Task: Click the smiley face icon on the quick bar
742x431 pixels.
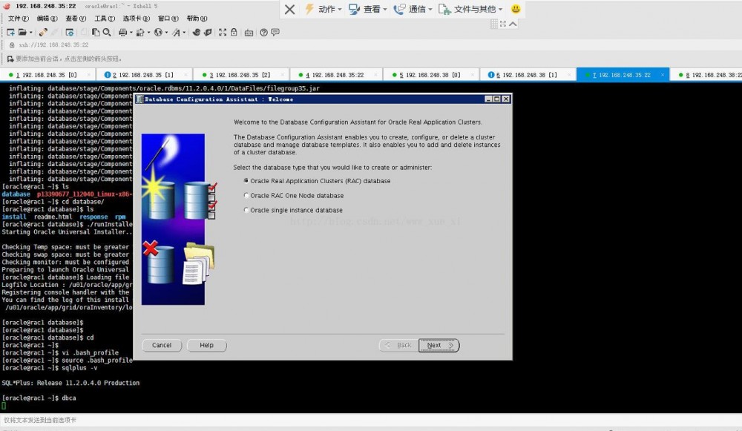Action: coord(516,9)
